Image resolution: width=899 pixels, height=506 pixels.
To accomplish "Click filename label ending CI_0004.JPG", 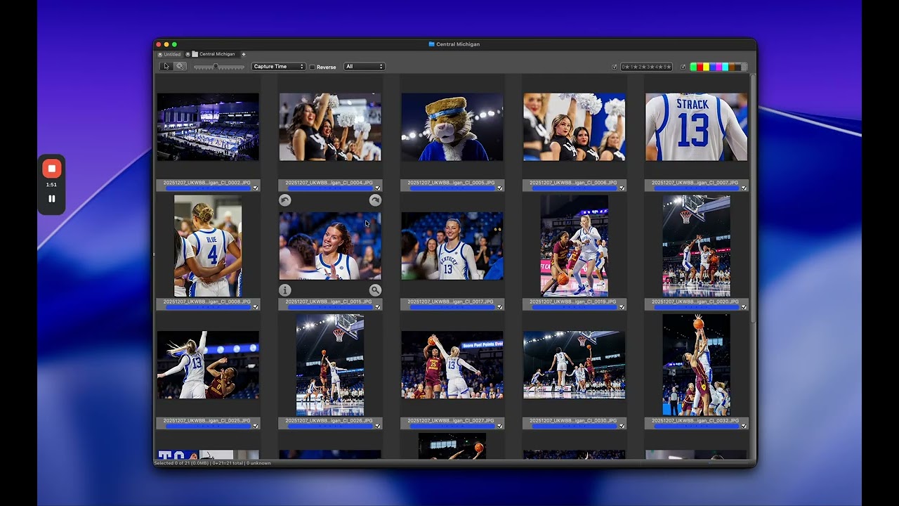I will point(329,183).
